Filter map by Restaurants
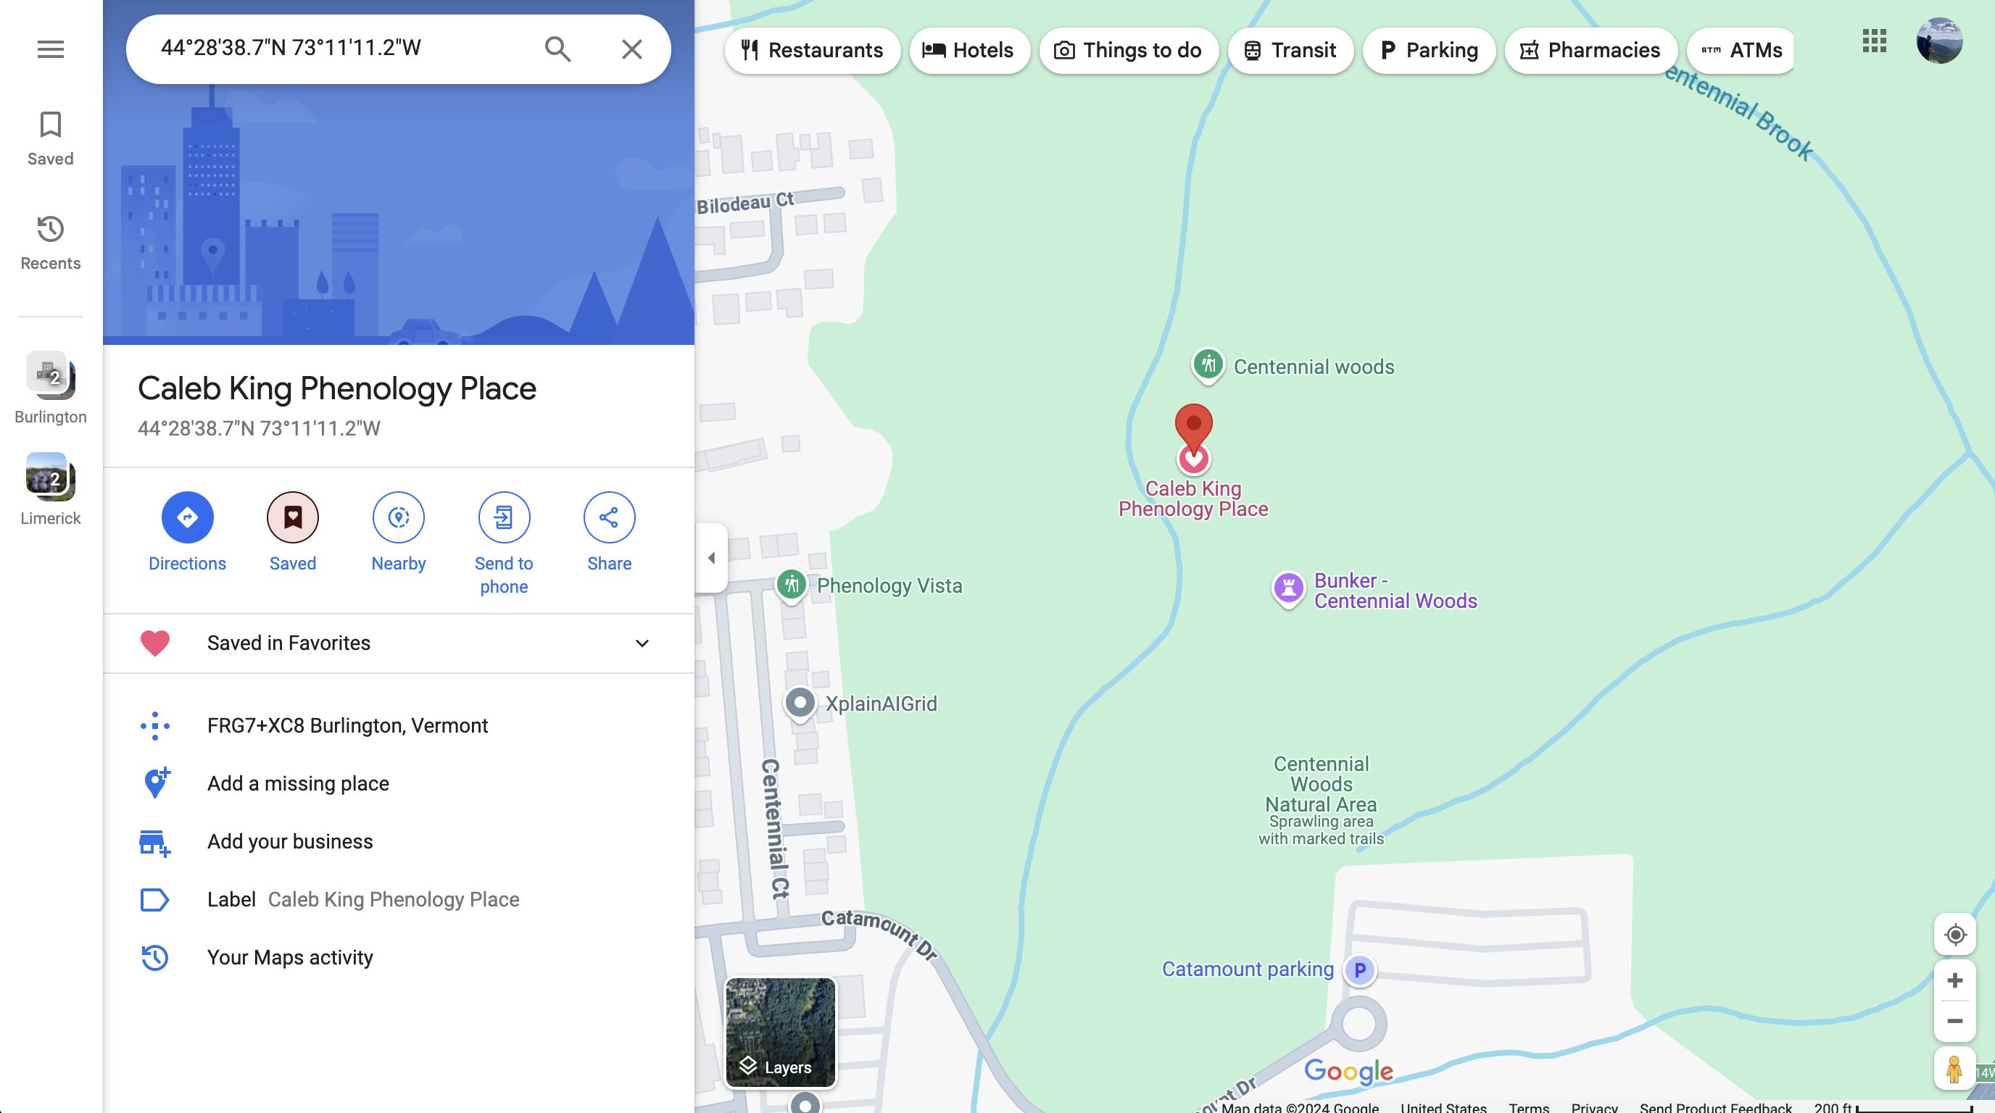 [813, 50]
